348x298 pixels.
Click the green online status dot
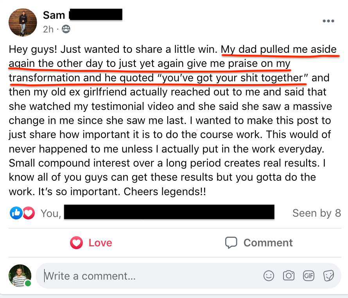point(28,283)
